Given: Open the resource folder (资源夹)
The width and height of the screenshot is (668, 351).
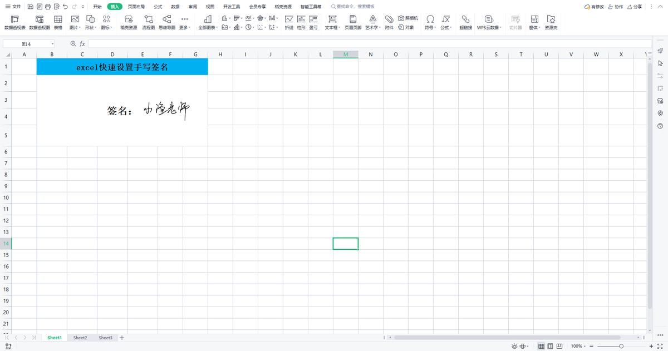Looking at the screenshot, I should [x=551, y=22].
